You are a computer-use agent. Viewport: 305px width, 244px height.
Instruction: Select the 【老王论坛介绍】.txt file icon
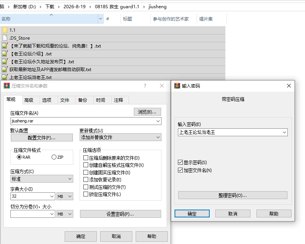5,54
